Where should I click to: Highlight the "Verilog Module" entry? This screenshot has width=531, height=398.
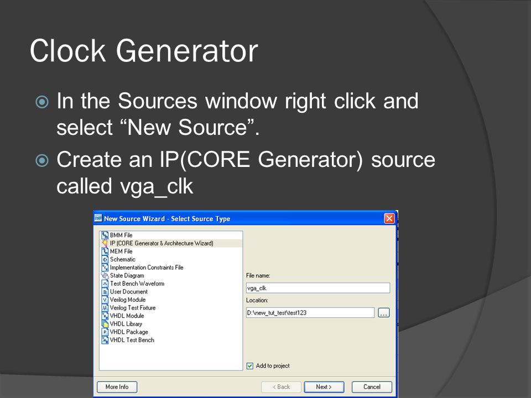click(128, 300)
